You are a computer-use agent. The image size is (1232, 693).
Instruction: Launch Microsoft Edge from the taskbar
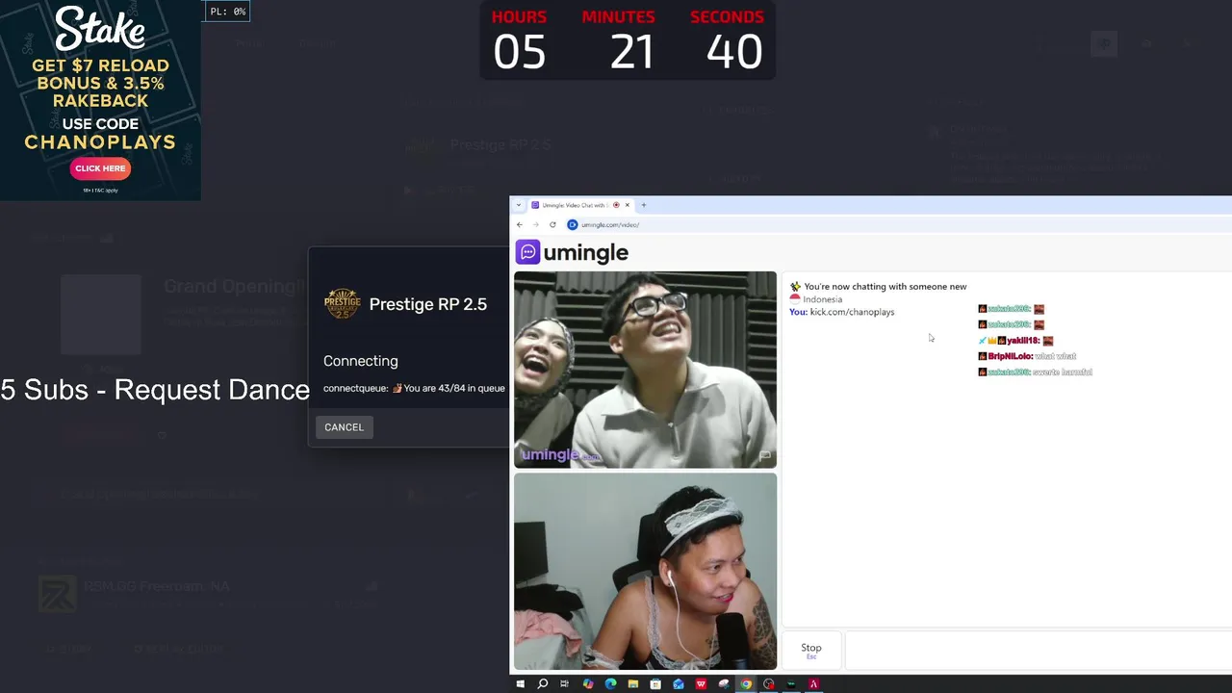(x=610, y=684)
